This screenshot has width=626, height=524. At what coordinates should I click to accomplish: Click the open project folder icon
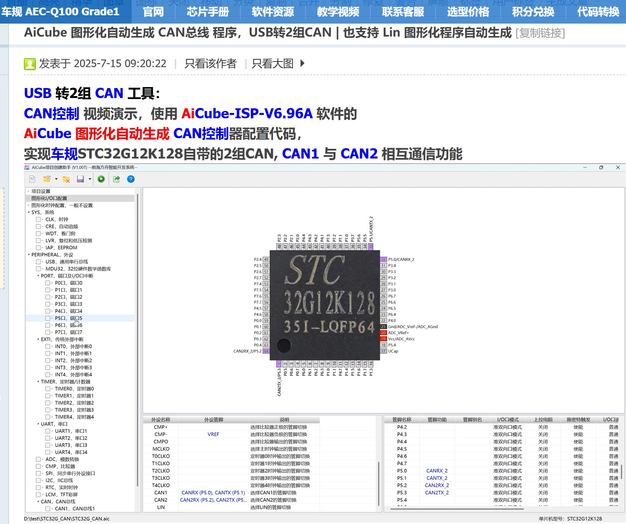pyautogui.click(x=47, y=179)
